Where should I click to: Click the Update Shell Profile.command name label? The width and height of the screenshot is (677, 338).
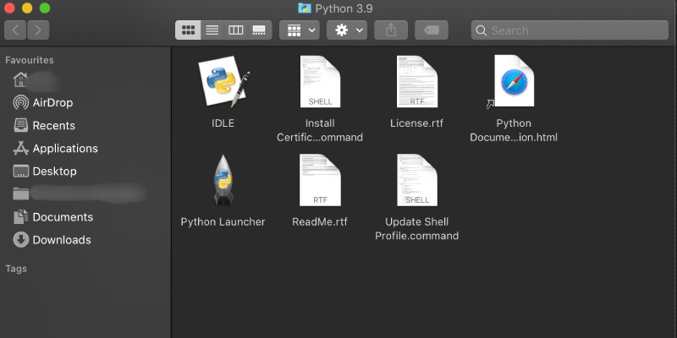click(x=416, y=229)
